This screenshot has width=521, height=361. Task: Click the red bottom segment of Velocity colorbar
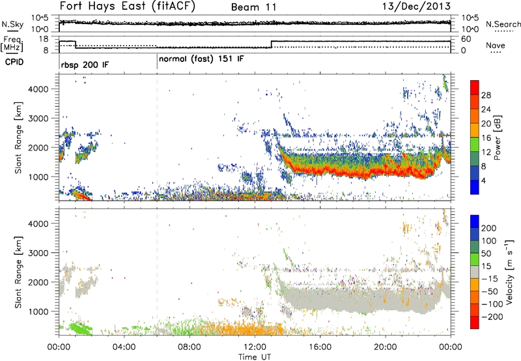pos(475,323)
